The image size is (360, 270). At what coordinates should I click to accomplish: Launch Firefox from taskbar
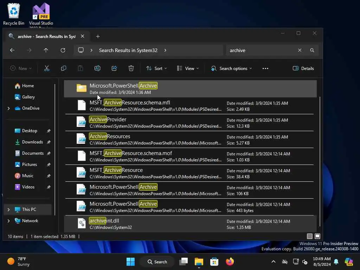tap(230, 262)
